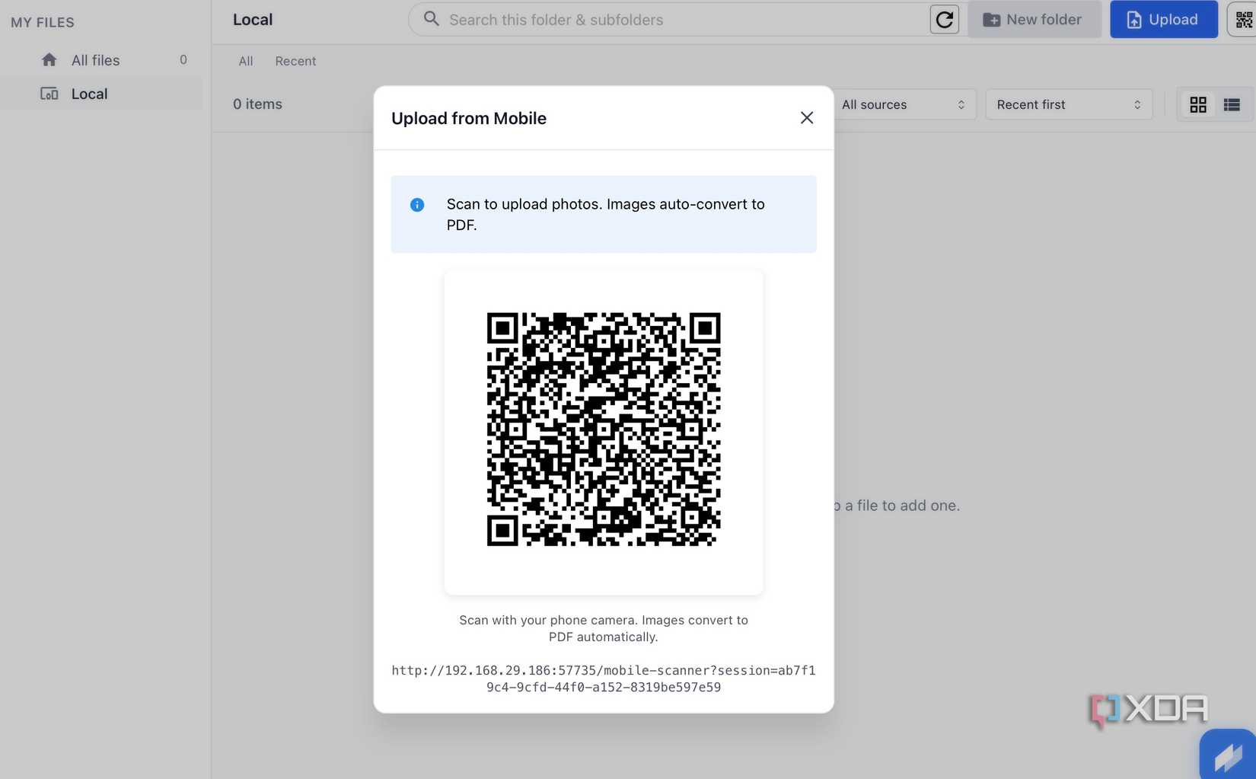Image resolution: width=1256 pixels, height=779 pixels.
Task: Open the All sources dropdown
Action: point(904,104)
